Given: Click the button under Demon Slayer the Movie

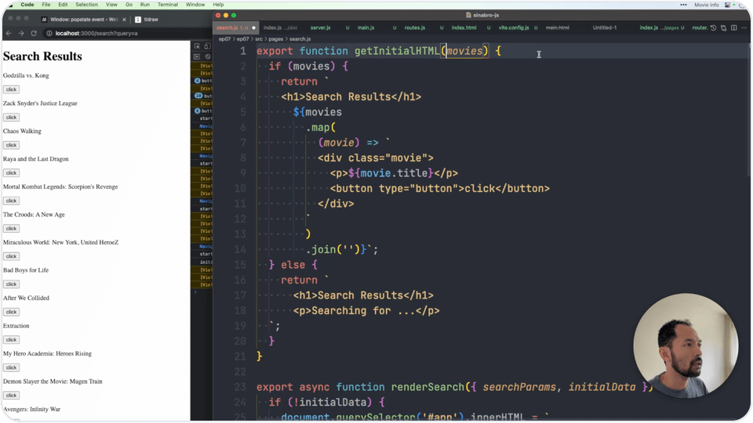Looking at the screenshot, I should click(x=11, y=395).
